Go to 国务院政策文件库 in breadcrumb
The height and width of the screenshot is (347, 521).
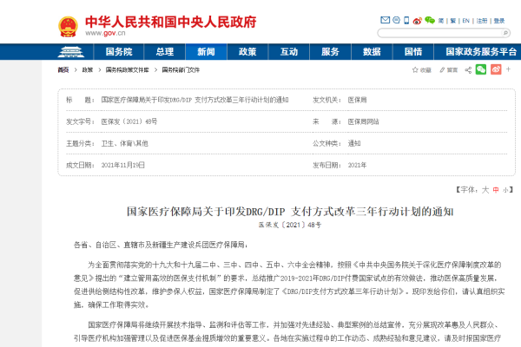point(128,69)
